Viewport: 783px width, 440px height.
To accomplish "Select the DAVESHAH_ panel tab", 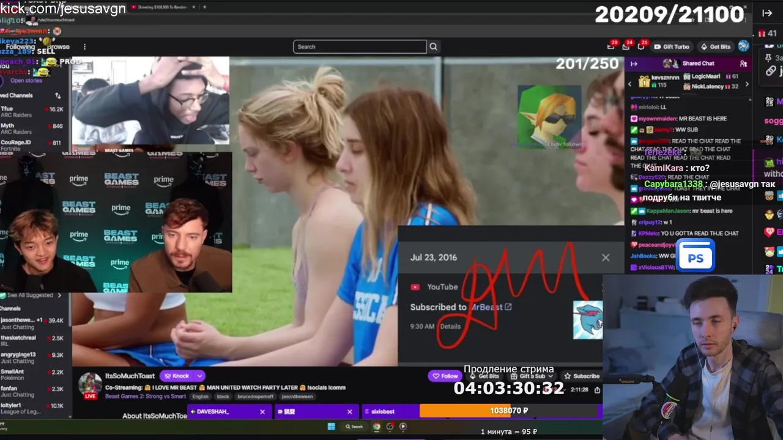I will tap(229, 412).
